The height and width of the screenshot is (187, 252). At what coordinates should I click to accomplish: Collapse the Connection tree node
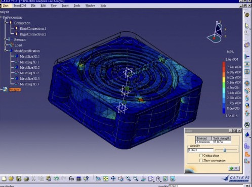6,23
